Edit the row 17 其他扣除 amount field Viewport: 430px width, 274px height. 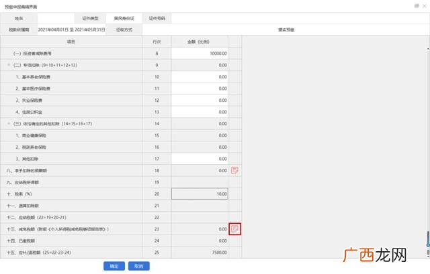(x=200, y=159)
